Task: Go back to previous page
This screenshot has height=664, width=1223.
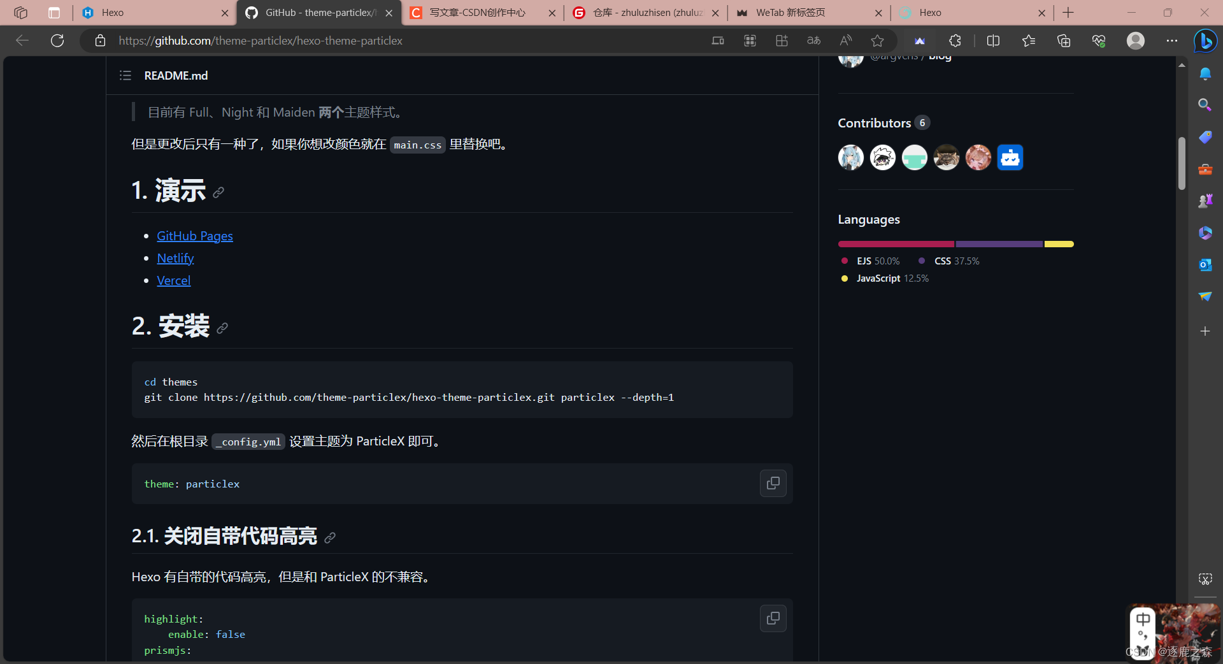Action: tap(22, 41)
